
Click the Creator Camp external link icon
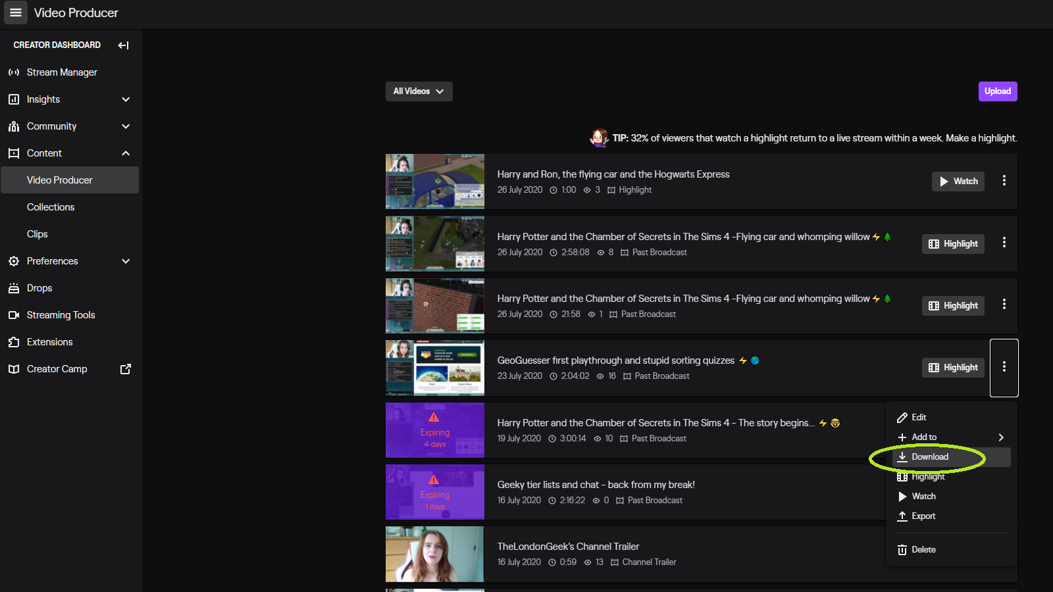(x=126, y=369)
